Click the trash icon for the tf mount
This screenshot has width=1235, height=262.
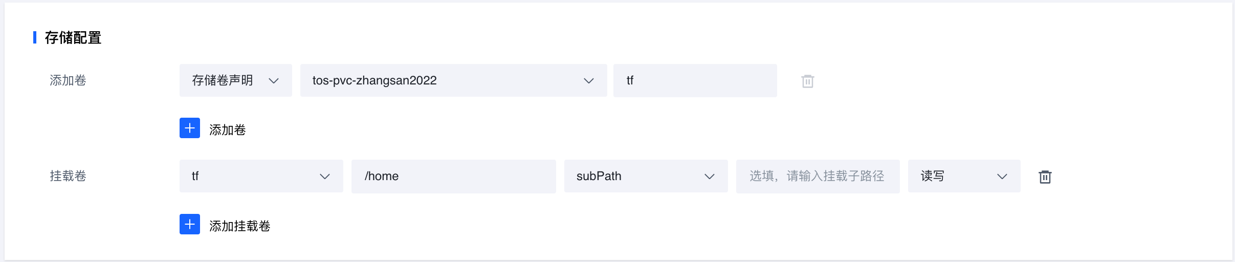(x=1045, y=177)
